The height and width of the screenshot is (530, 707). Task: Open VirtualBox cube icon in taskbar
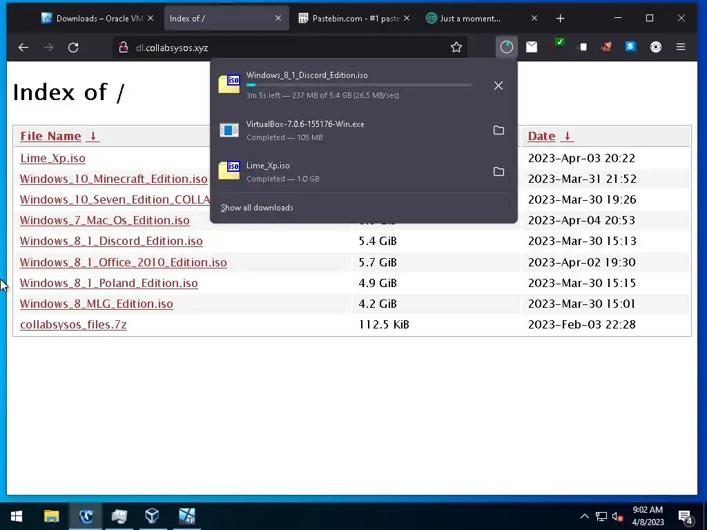pyautogui.click(x=153, y=516)
